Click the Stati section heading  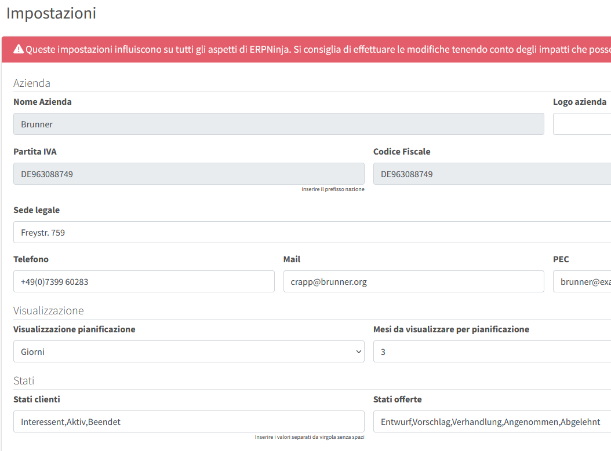tap(24, 380)
